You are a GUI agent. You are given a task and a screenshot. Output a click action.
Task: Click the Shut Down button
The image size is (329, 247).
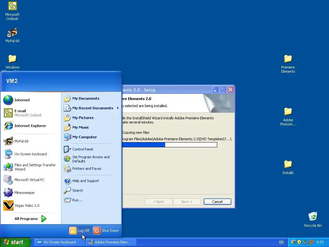106,230
